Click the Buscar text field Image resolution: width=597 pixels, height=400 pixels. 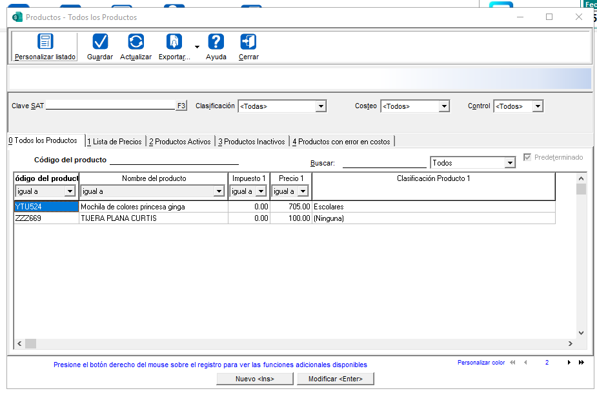click(385, 163)
